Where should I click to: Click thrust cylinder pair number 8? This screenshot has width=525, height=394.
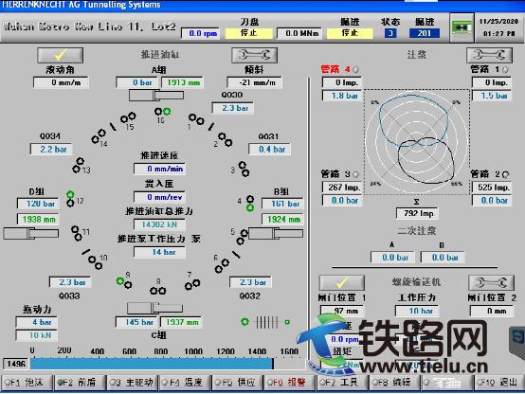pos(157,291)
